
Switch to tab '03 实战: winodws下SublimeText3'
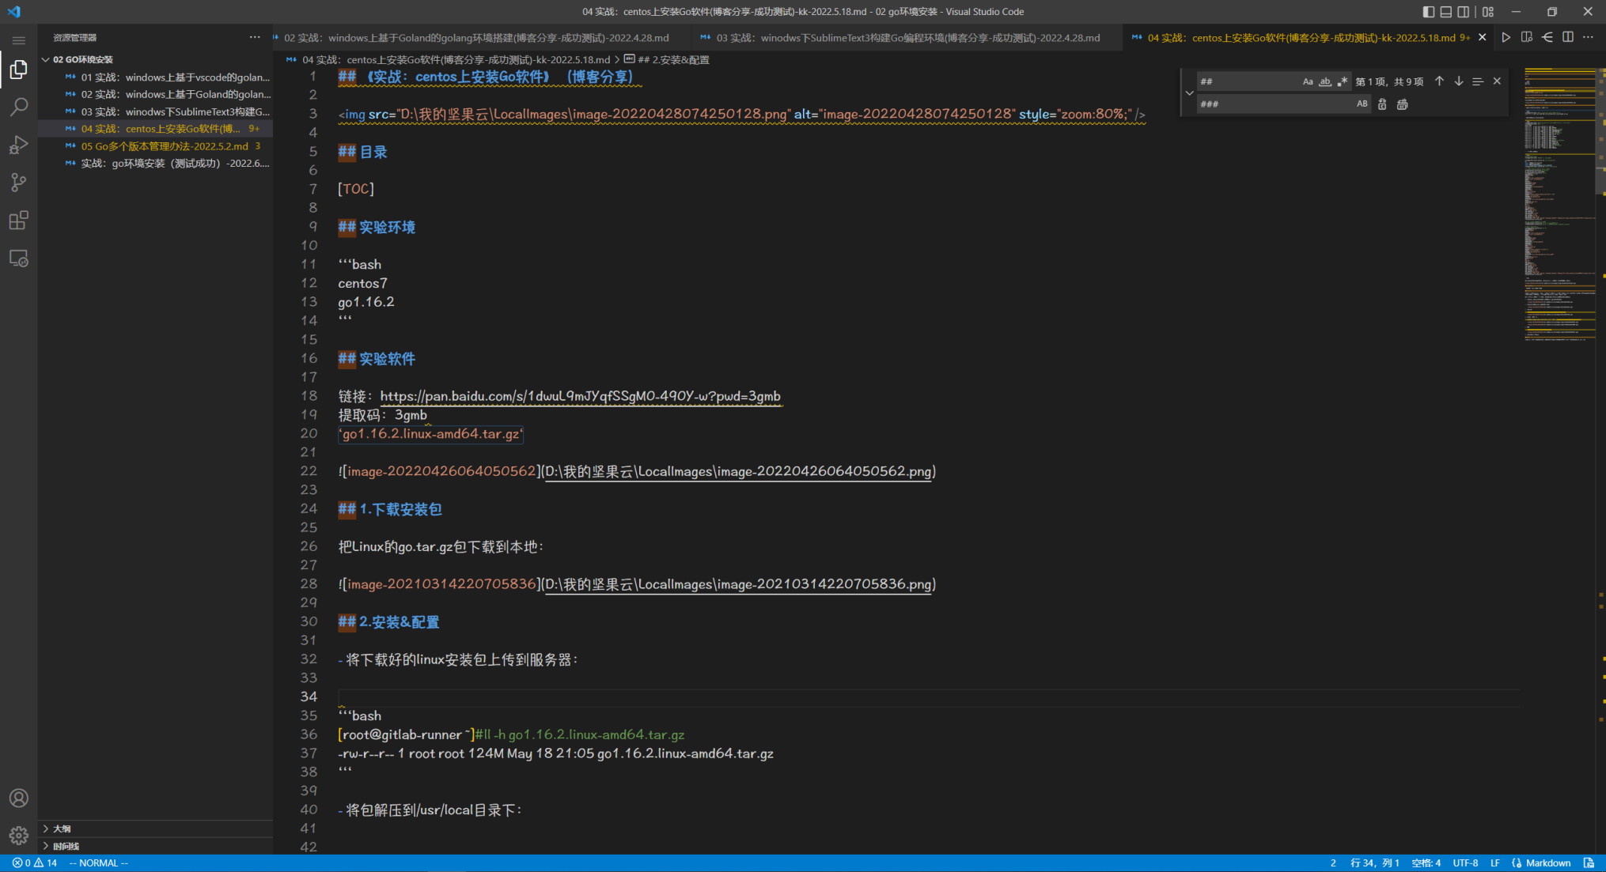click(908, 37)
